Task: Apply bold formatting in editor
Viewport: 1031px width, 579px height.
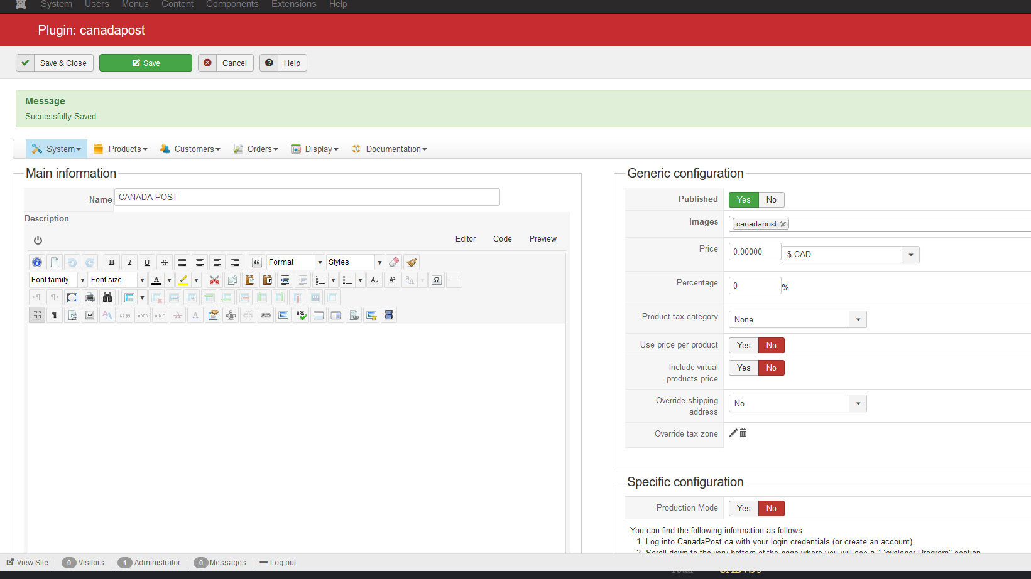Action: coord(112,262)
